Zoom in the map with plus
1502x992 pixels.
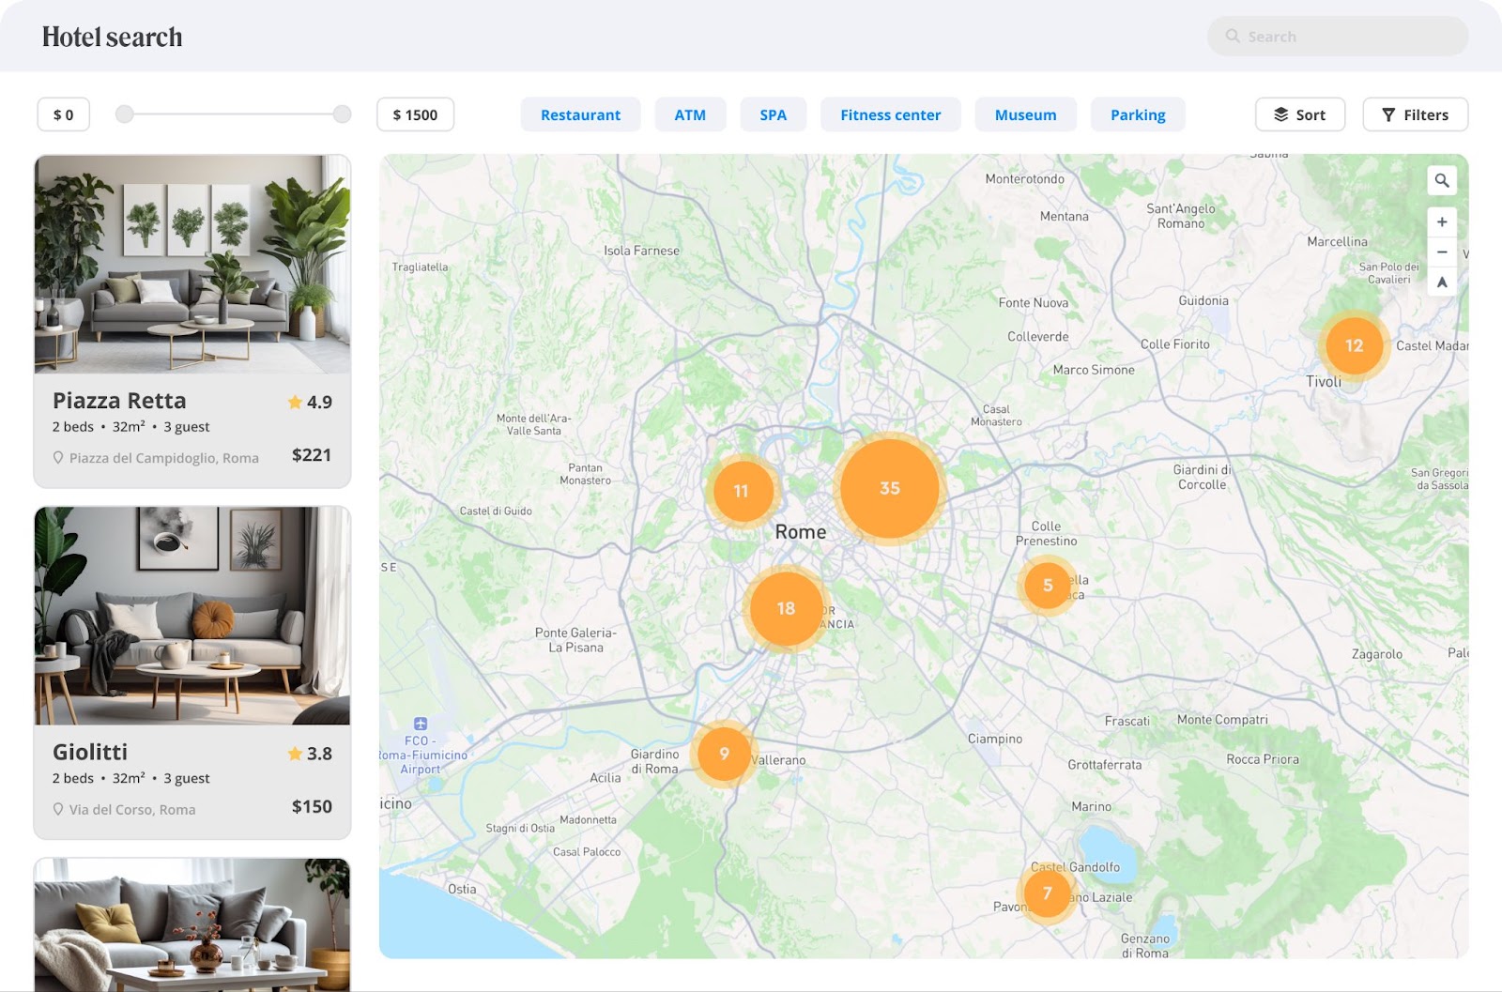click(1442, 222)
